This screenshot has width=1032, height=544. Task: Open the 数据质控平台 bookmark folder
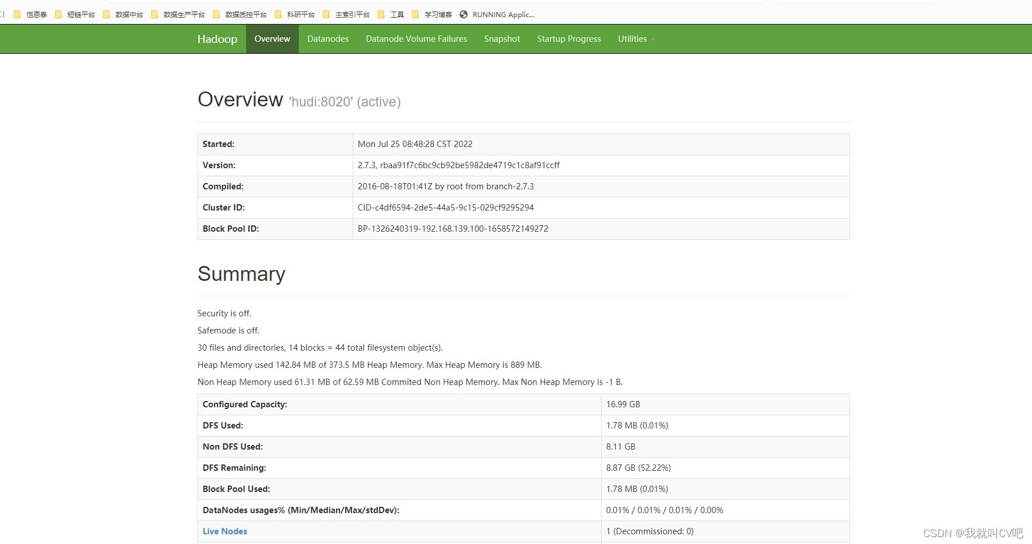tap(246, 14)
